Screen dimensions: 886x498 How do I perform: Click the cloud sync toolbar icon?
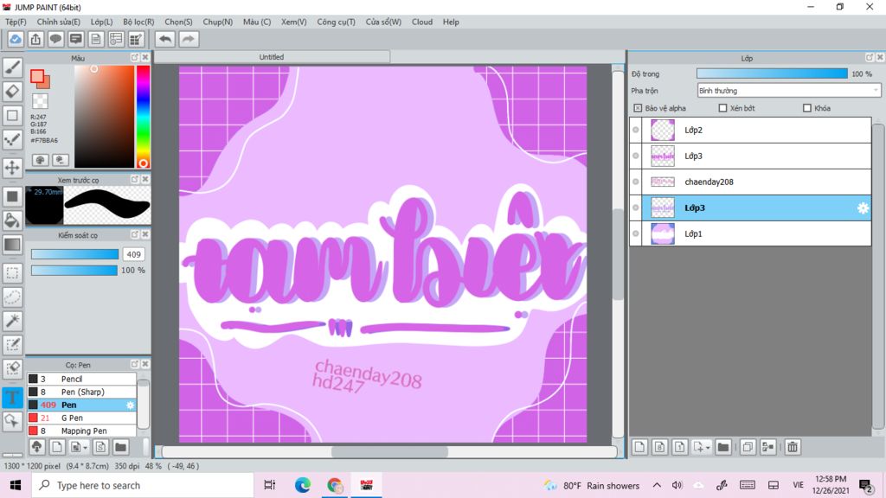click(16, 39)
